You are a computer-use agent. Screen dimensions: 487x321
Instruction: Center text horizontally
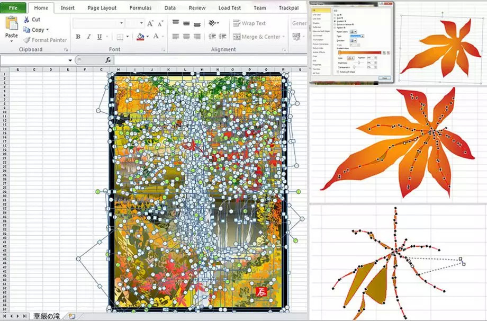click(x=186, y=37)
